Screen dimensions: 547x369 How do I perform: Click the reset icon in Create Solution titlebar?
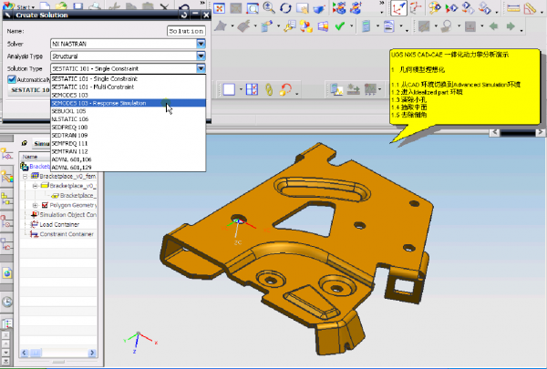point(184,15)
